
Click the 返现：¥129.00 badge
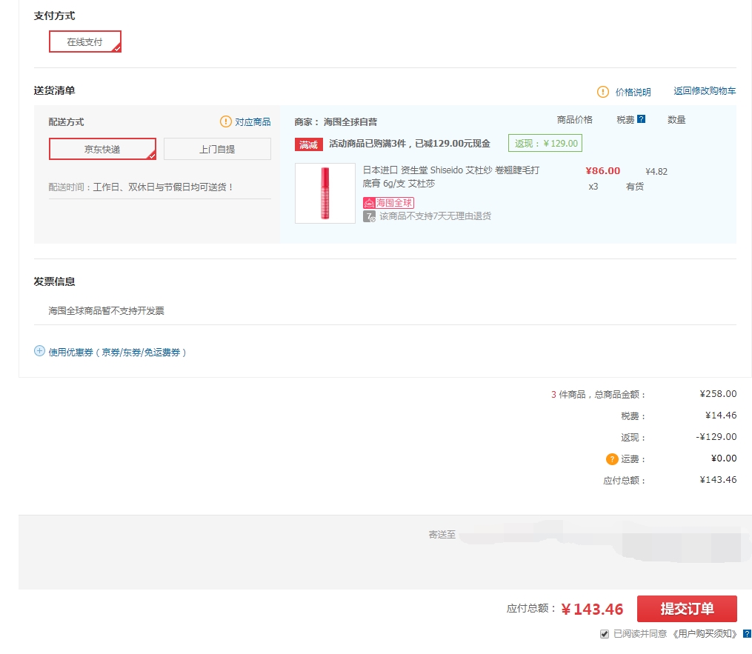click(545, 144)
